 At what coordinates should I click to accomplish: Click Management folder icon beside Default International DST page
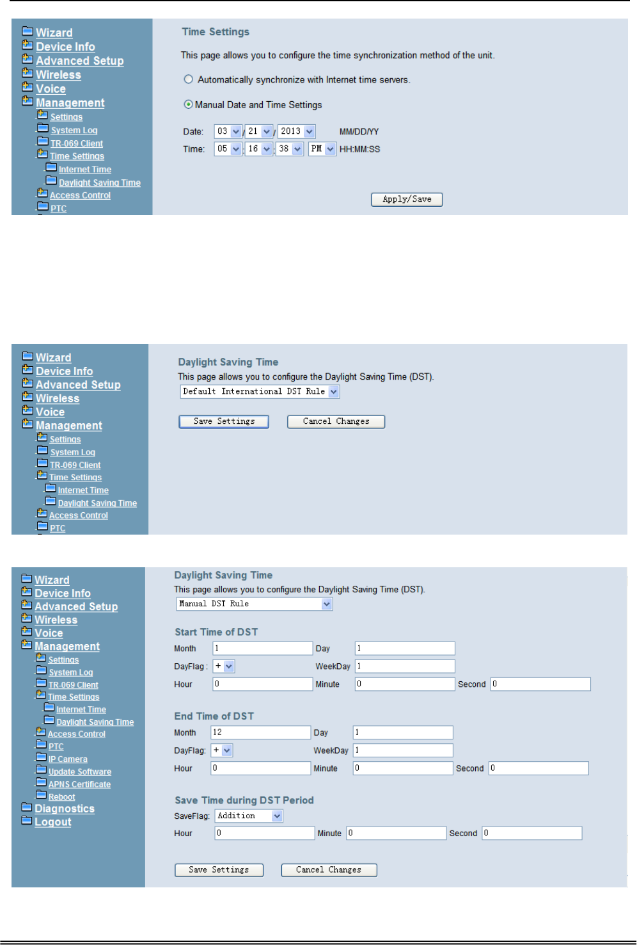click(28, 424)
